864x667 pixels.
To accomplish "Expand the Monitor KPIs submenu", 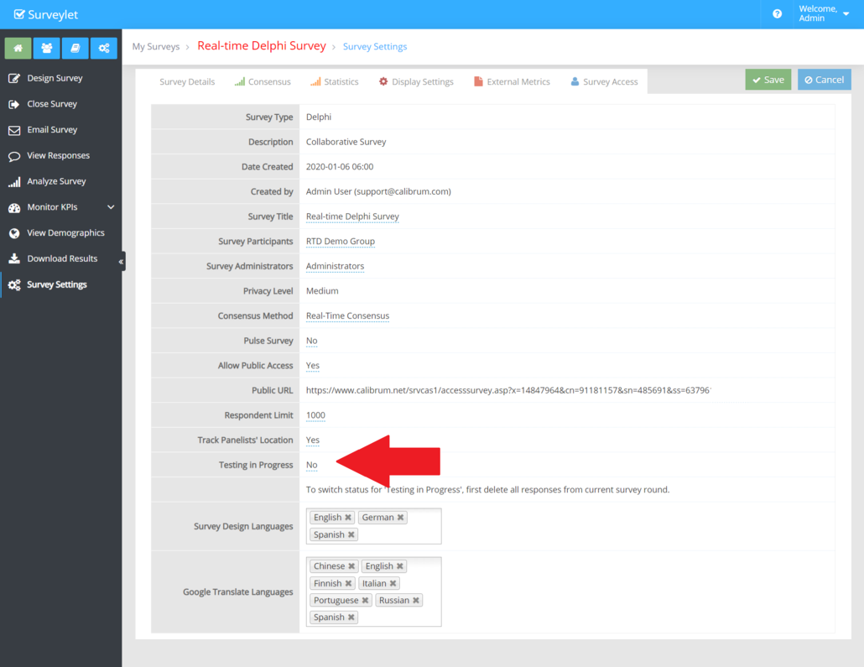I will [111, 207].
